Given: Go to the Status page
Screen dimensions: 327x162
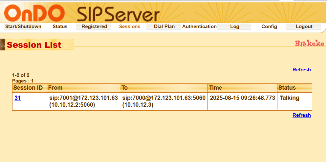Looking at the screenshot, I should (60, 27).
